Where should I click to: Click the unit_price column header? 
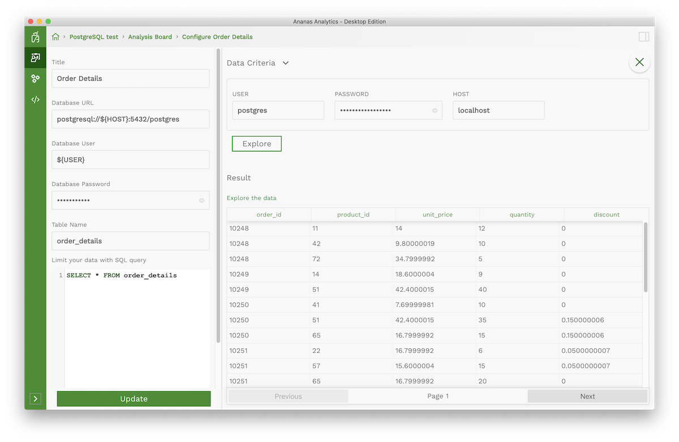point(437,215)
